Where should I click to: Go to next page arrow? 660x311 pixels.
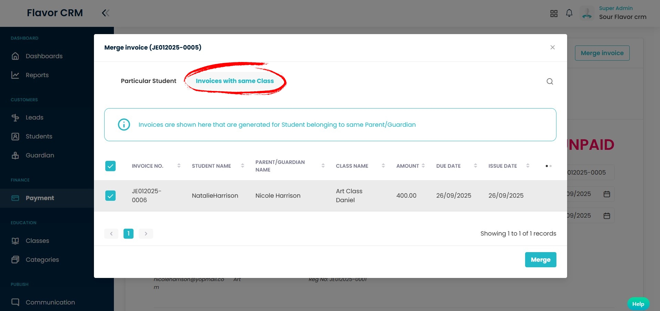146,234
